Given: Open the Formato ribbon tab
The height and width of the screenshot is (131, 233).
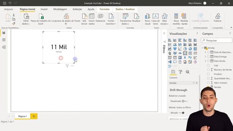Looking at the screenshot, I should [104, 9].
